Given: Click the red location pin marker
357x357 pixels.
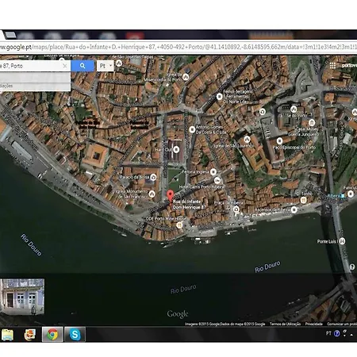Looking at the screenshot, I should click(171, 196).
